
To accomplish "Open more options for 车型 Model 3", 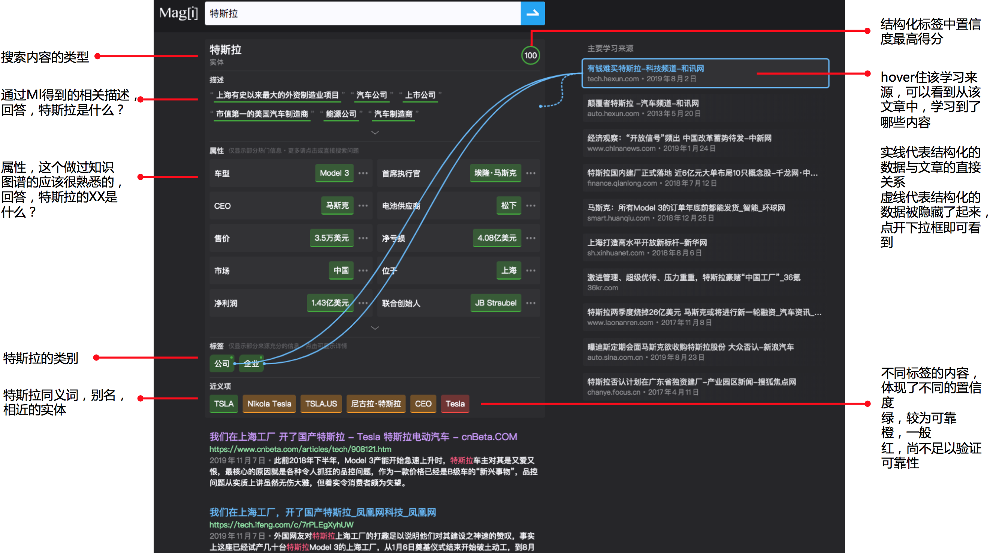I will (x=363, y=173).
